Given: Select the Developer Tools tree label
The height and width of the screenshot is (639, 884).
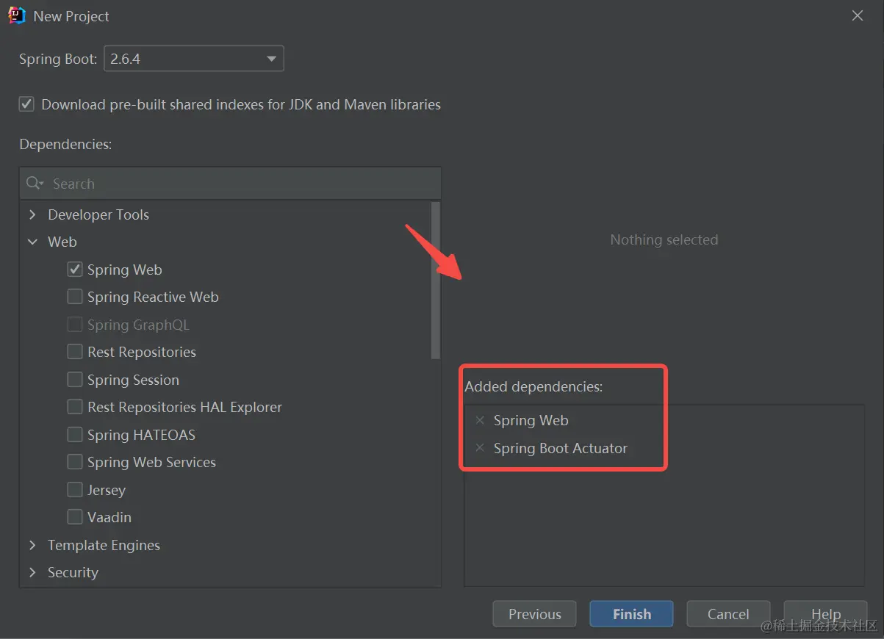Looking at the screenshot, I should coord(98,214).
